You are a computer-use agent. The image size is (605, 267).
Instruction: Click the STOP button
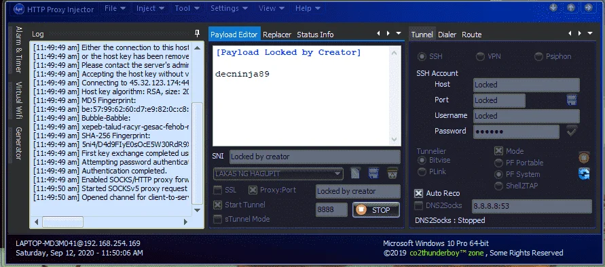click(376, 210)
